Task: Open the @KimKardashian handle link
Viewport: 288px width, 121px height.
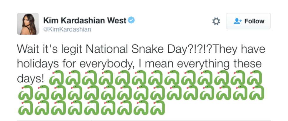Action: 67,29
